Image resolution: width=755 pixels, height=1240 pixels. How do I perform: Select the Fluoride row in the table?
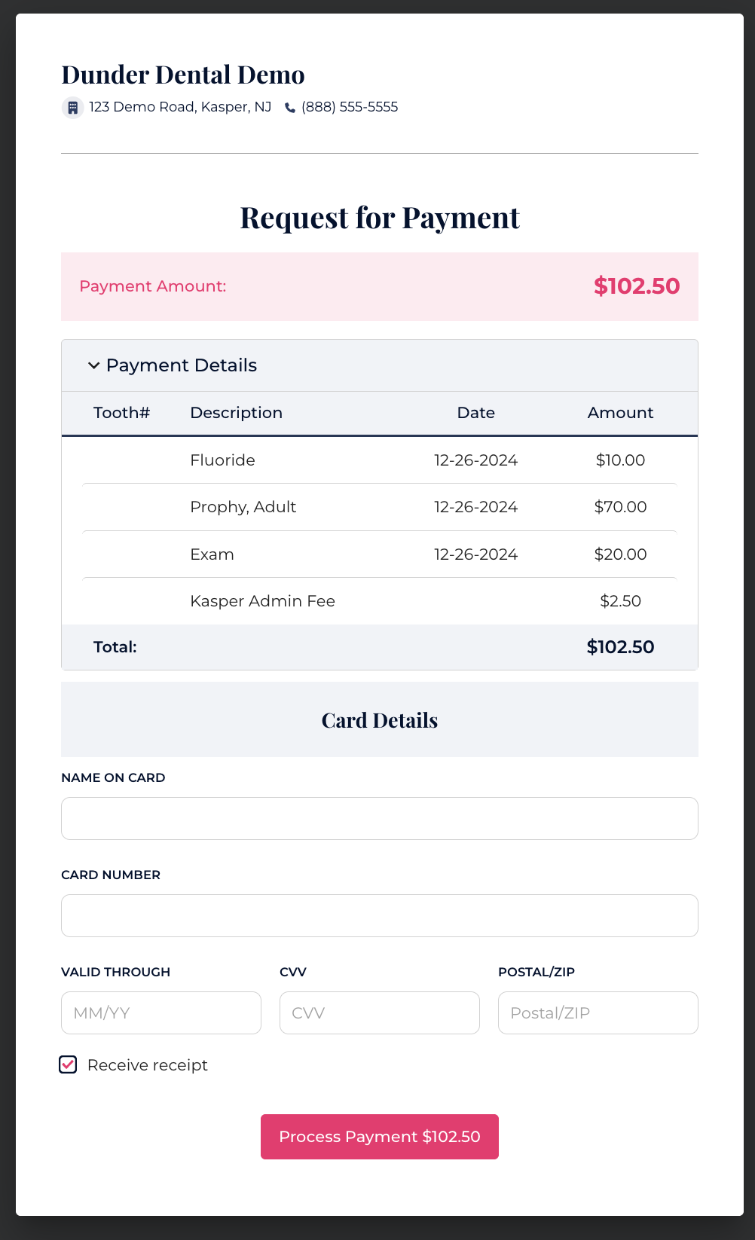click(x=223, y=460)
